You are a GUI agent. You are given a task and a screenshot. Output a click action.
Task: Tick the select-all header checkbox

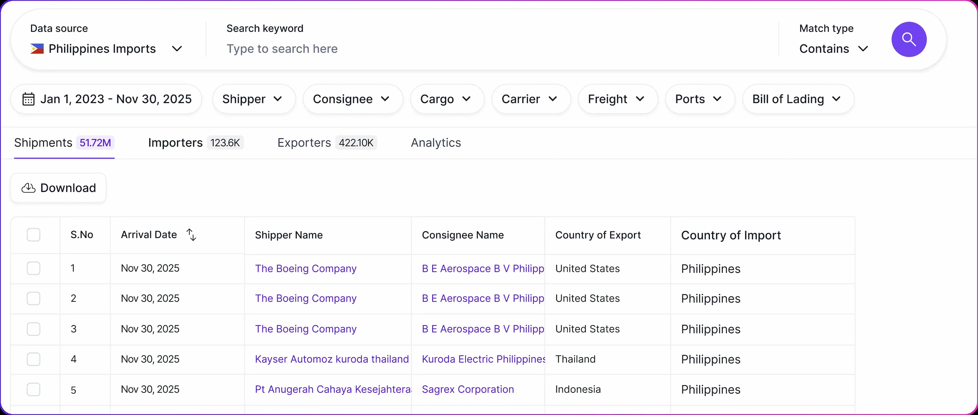coord(33,235)
